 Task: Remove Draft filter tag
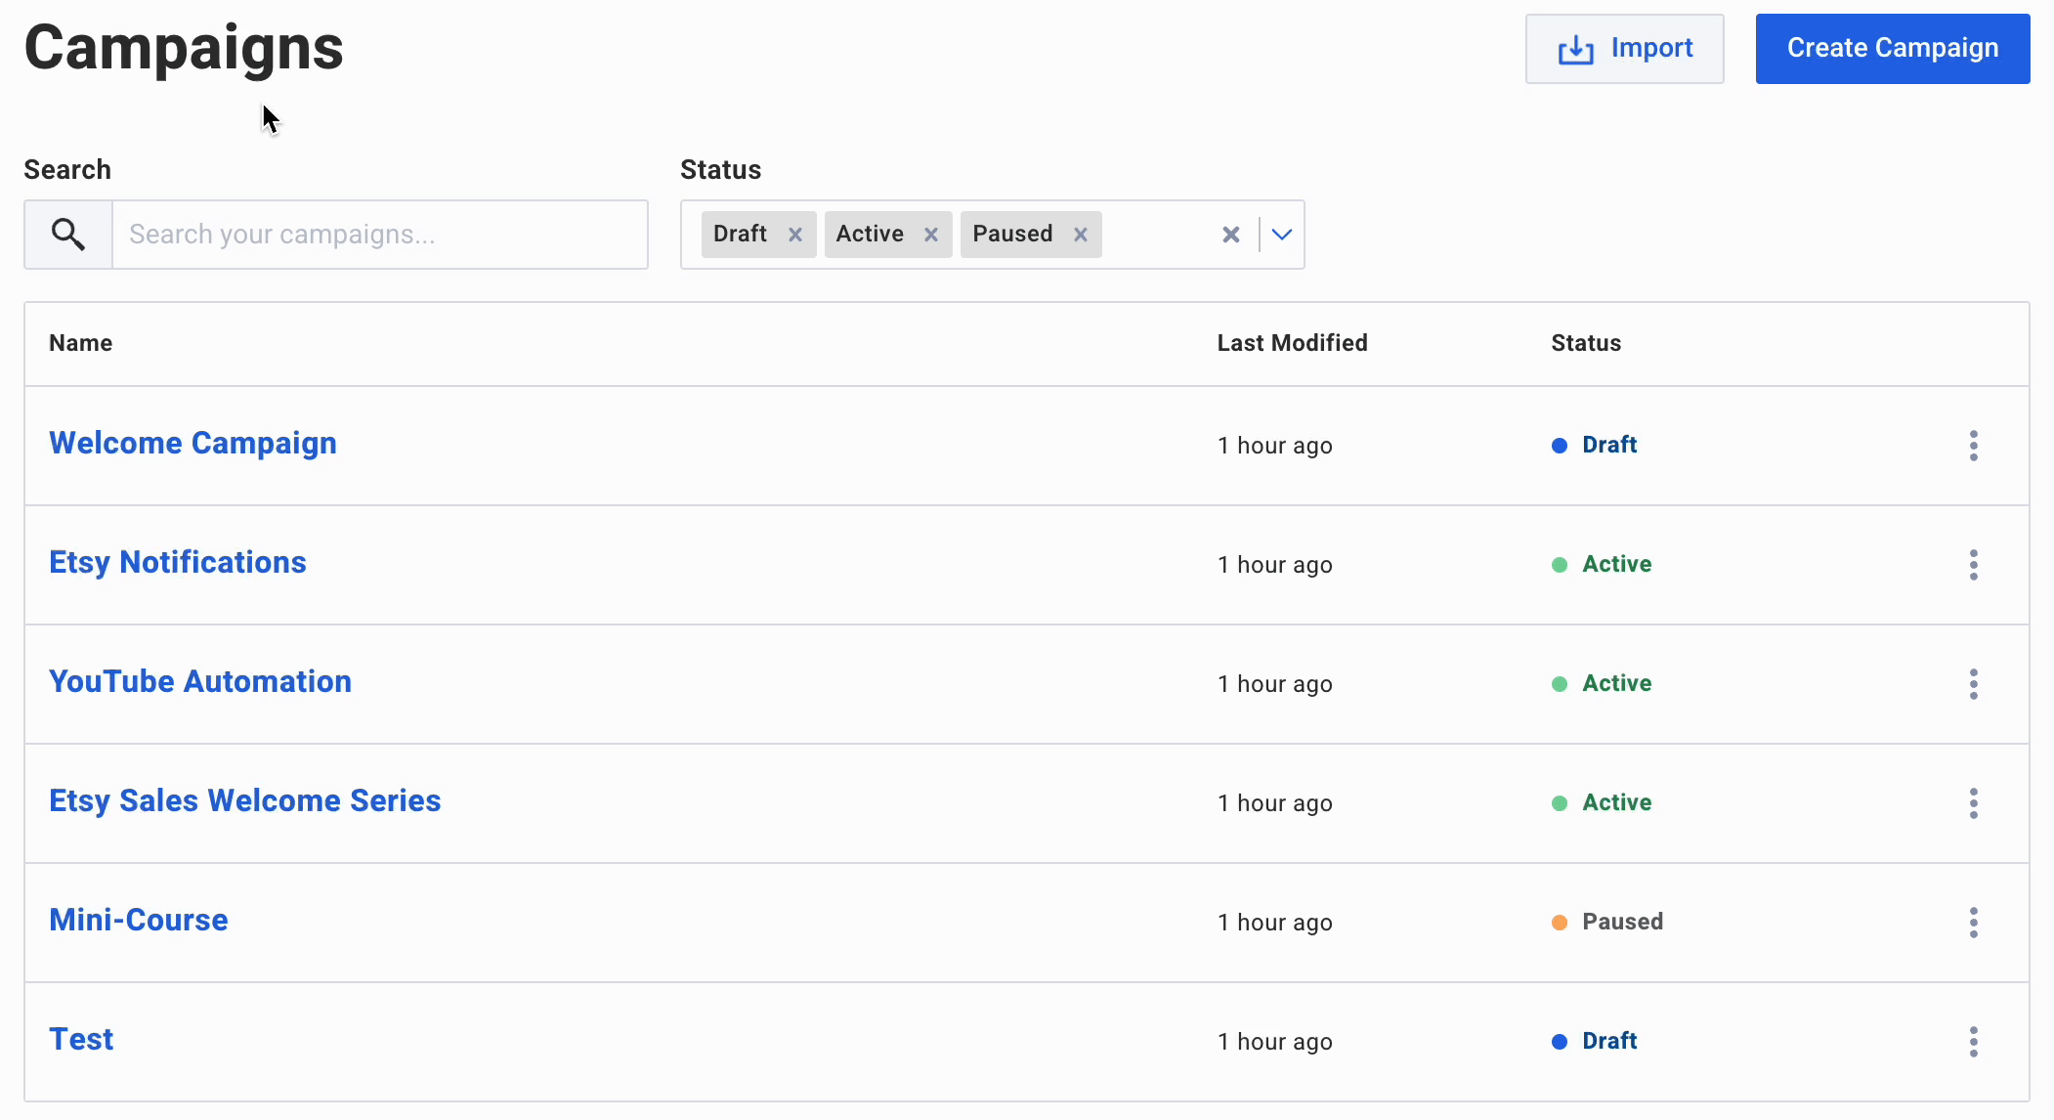click(792, 235)
